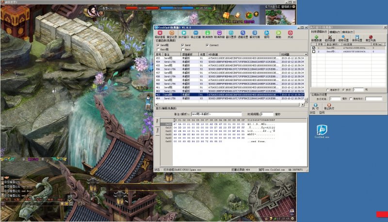Click the game chat input box

point(32,204)
